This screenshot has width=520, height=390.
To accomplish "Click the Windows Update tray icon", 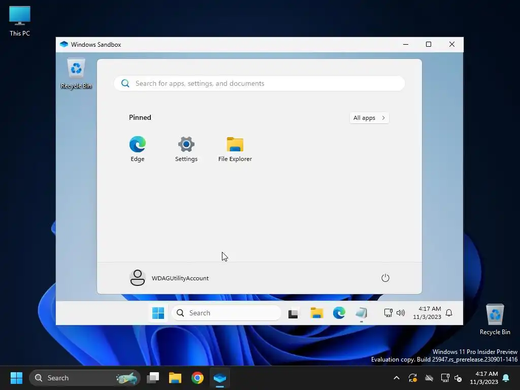I will [x=412, y=378].
